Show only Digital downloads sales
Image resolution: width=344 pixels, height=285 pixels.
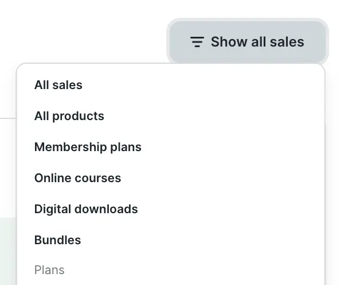tap(86, 209)
